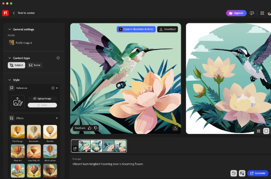Click the back arrow beside Text to vector
This screenshot has height=179, width=271.
click(14, 13)
